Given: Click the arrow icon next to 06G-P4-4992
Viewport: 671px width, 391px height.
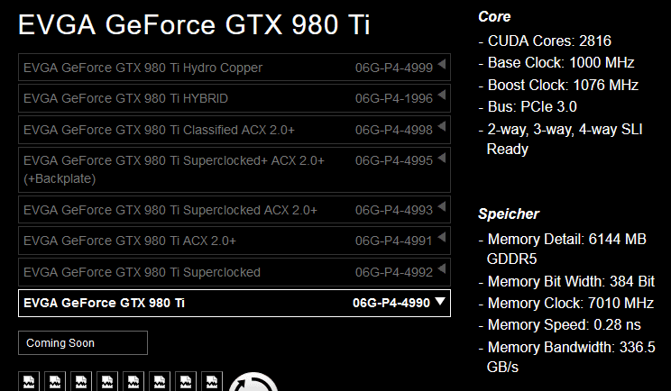Looking at the screenshot, I should tap(441, 271).
